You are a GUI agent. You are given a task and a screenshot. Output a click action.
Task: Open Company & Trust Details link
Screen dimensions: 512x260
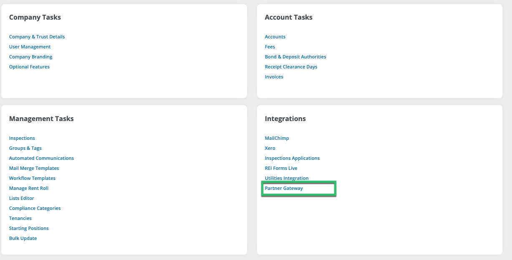click(x=37, y=37)
